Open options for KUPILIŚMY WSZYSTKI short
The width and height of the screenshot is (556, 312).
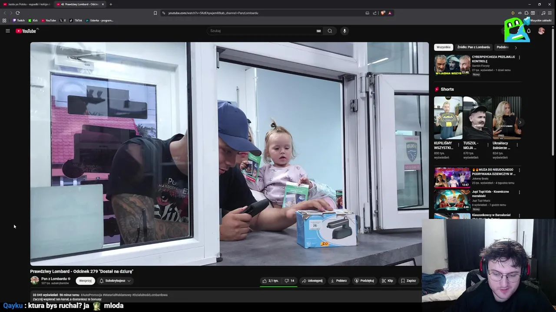pos(458,145)
